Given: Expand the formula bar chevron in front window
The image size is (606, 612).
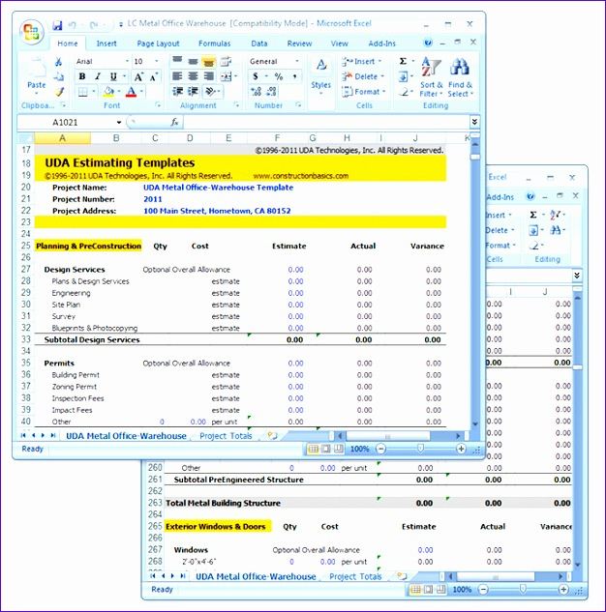Looking at the screenshot, I should tap(474, 122).
